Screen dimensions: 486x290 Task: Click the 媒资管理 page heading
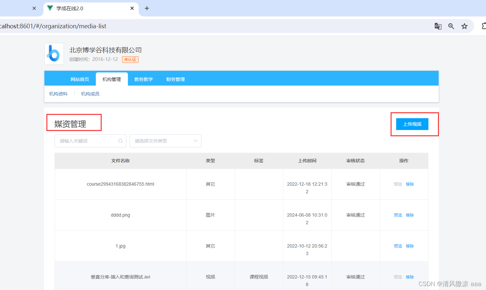[x=70, y=124]
